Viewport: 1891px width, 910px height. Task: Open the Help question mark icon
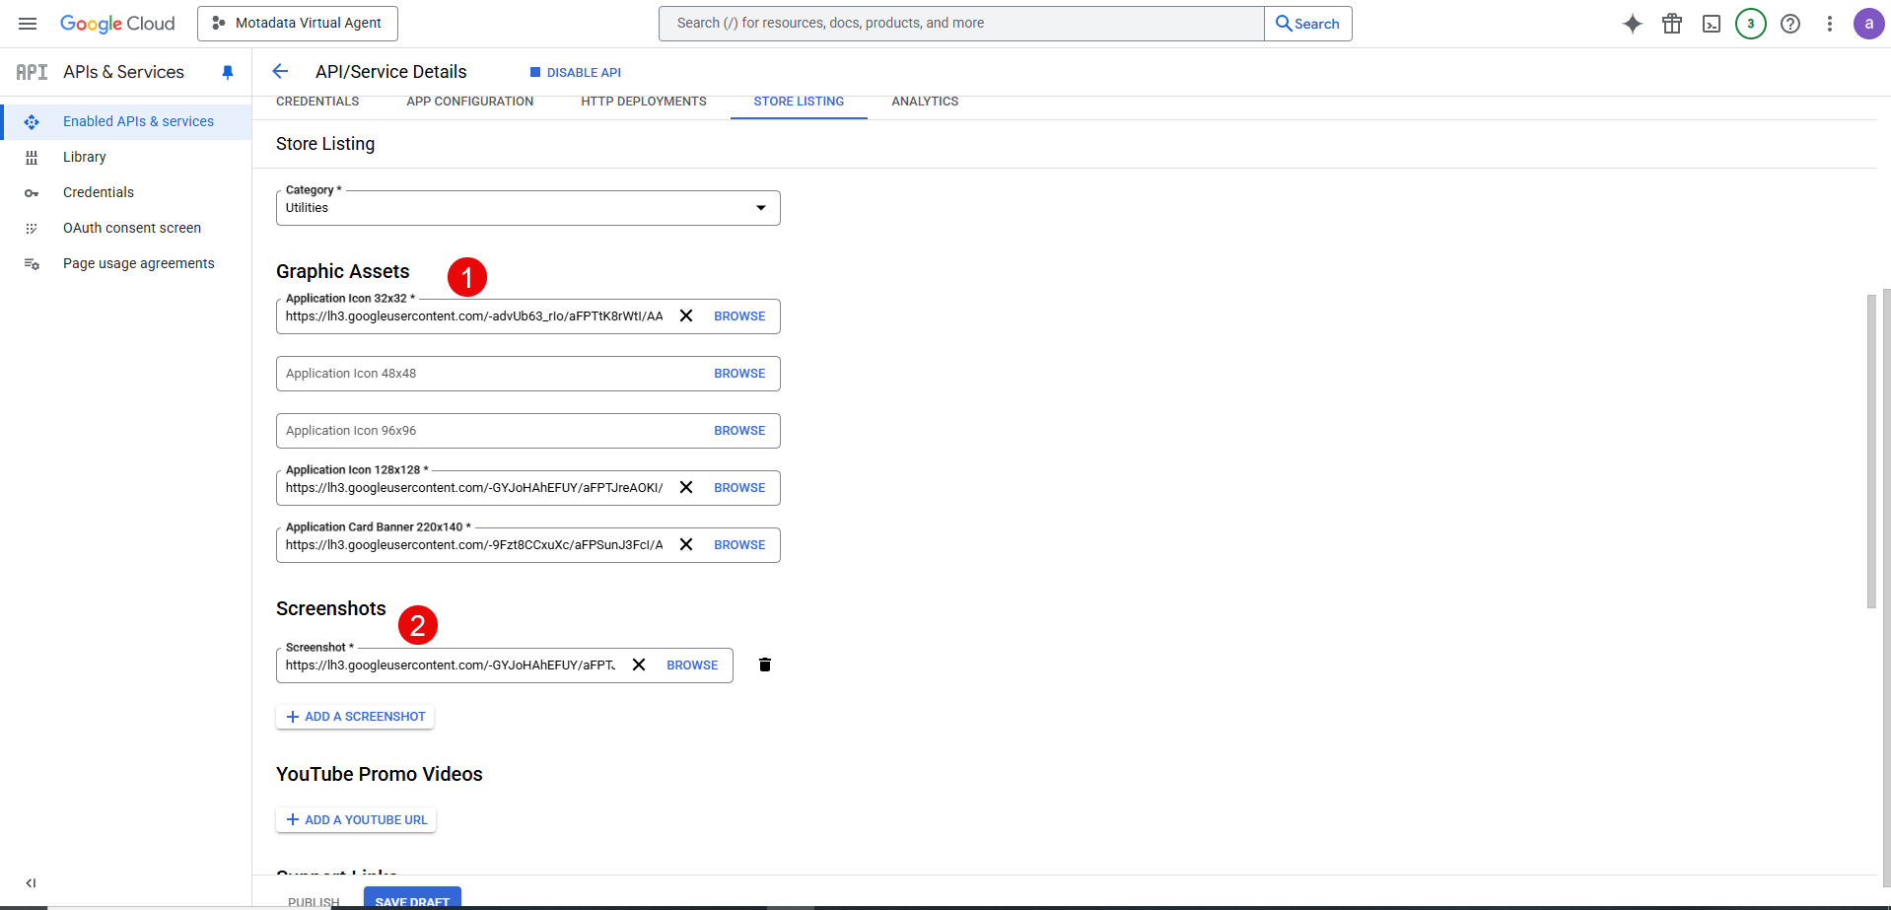click(1789, 23)
